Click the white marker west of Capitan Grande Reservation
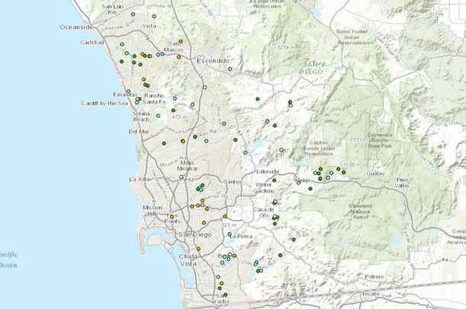466x309 pixels. 281,150
